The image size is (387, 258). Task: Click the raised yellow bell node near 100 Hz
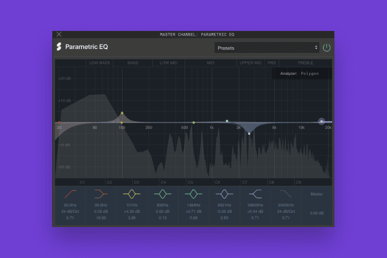coord(122,113)
